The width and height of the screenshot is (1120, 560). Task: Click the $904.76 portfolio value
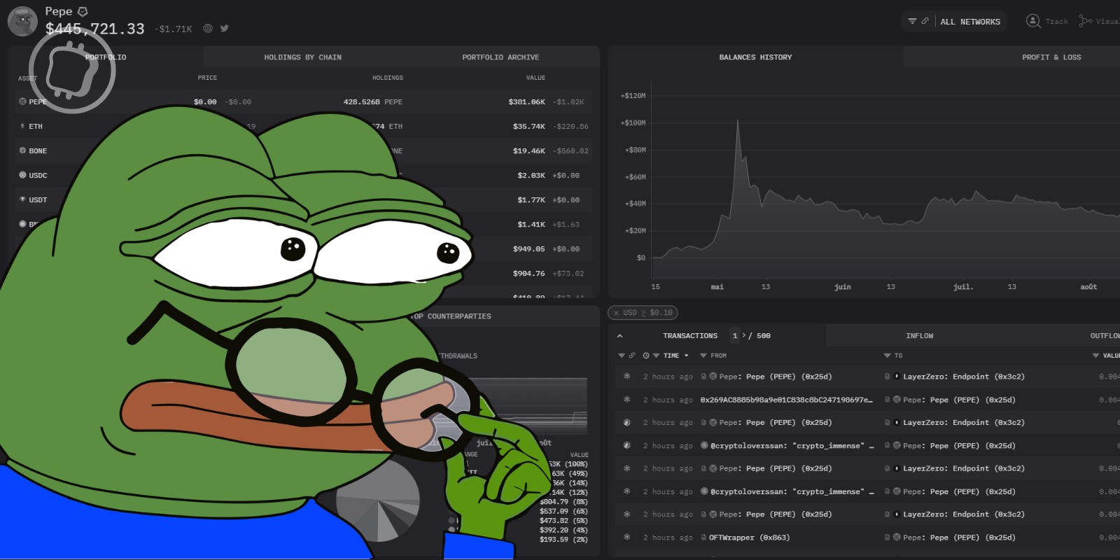(x=528, y=274)
